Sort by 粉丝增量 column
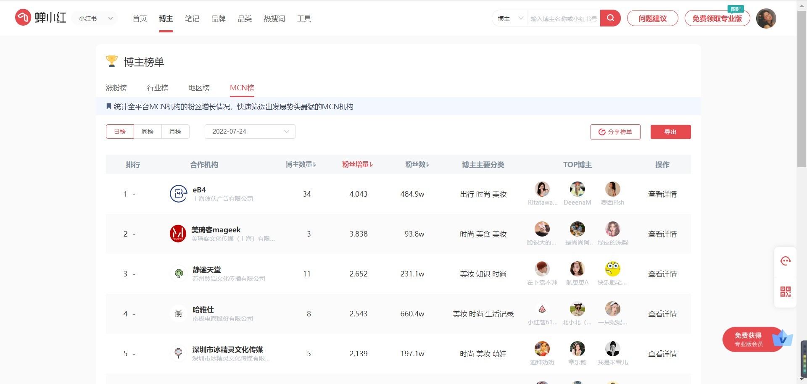 click(358, 164)
